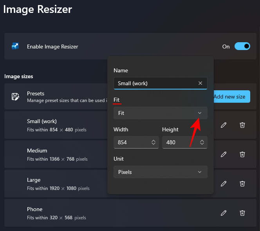Image resolution: width=260 pixels, height=231 pixels.
Task: Edit the Small (work) preset pencil icon
Action: 224,125
